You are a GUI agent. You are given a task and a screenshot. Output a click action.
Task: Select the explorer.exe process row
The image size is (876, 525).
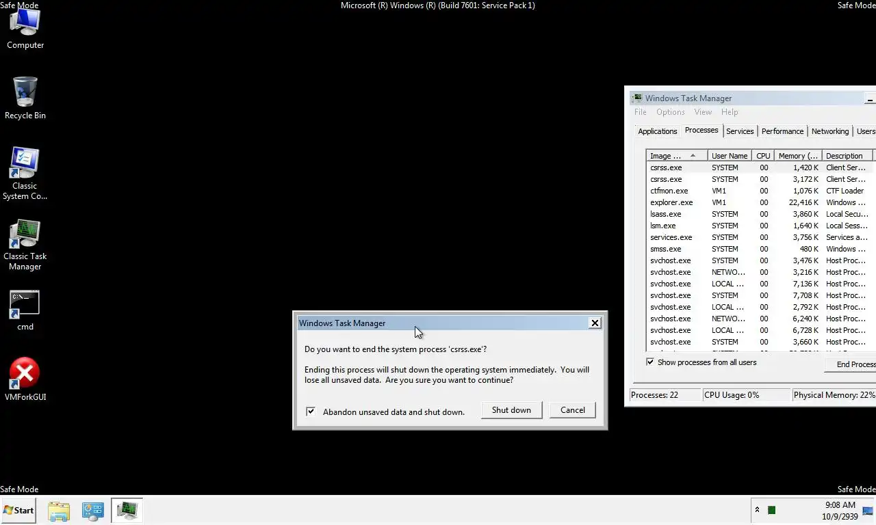760,202
